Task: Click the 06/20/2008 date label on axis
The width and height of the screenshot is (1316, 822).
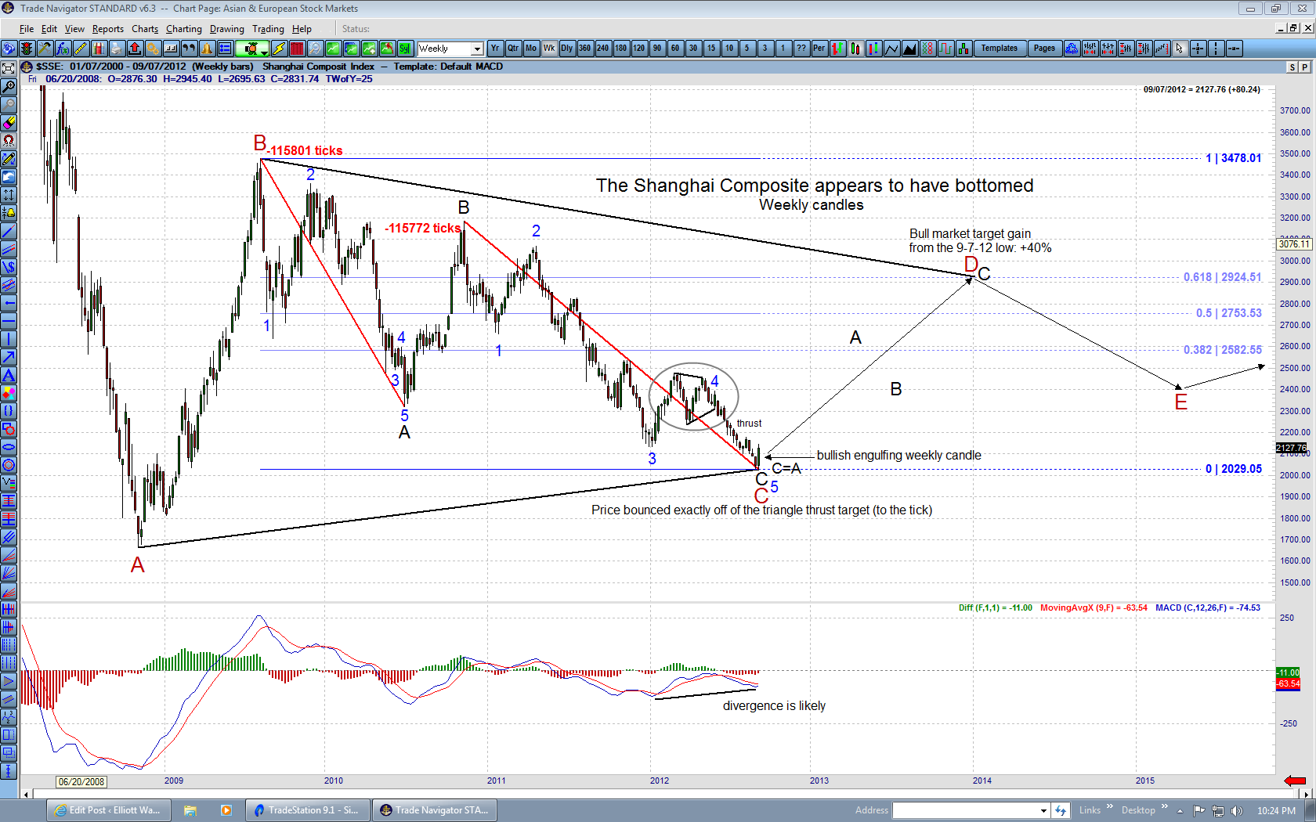Action: point(81,781)
